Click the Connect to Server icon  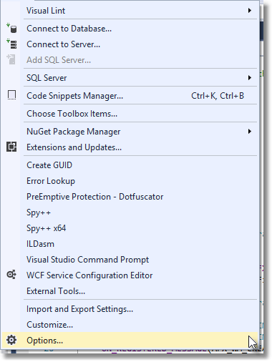click(x=11, y=44)
